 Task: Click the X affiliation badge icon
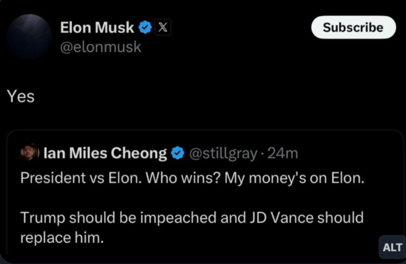[x=162, y=27]
